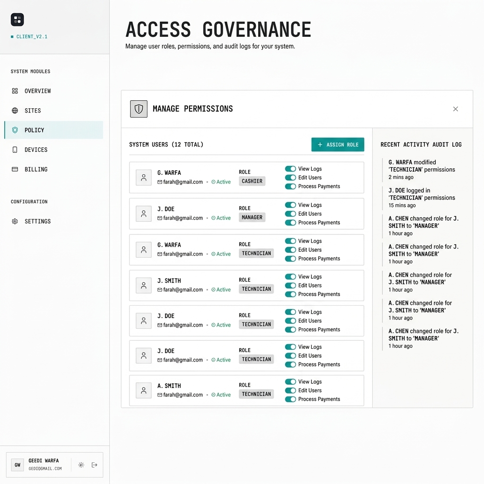This screenshot has height=484, width=484.
Task: Open Overview via its grid icon
Action: (x=15, y=91)
